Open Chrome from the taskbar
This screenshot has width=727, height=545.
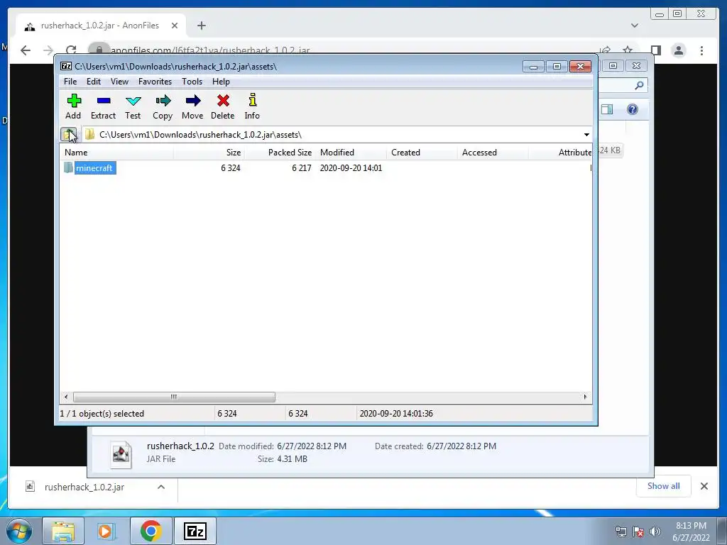(151, 531)
